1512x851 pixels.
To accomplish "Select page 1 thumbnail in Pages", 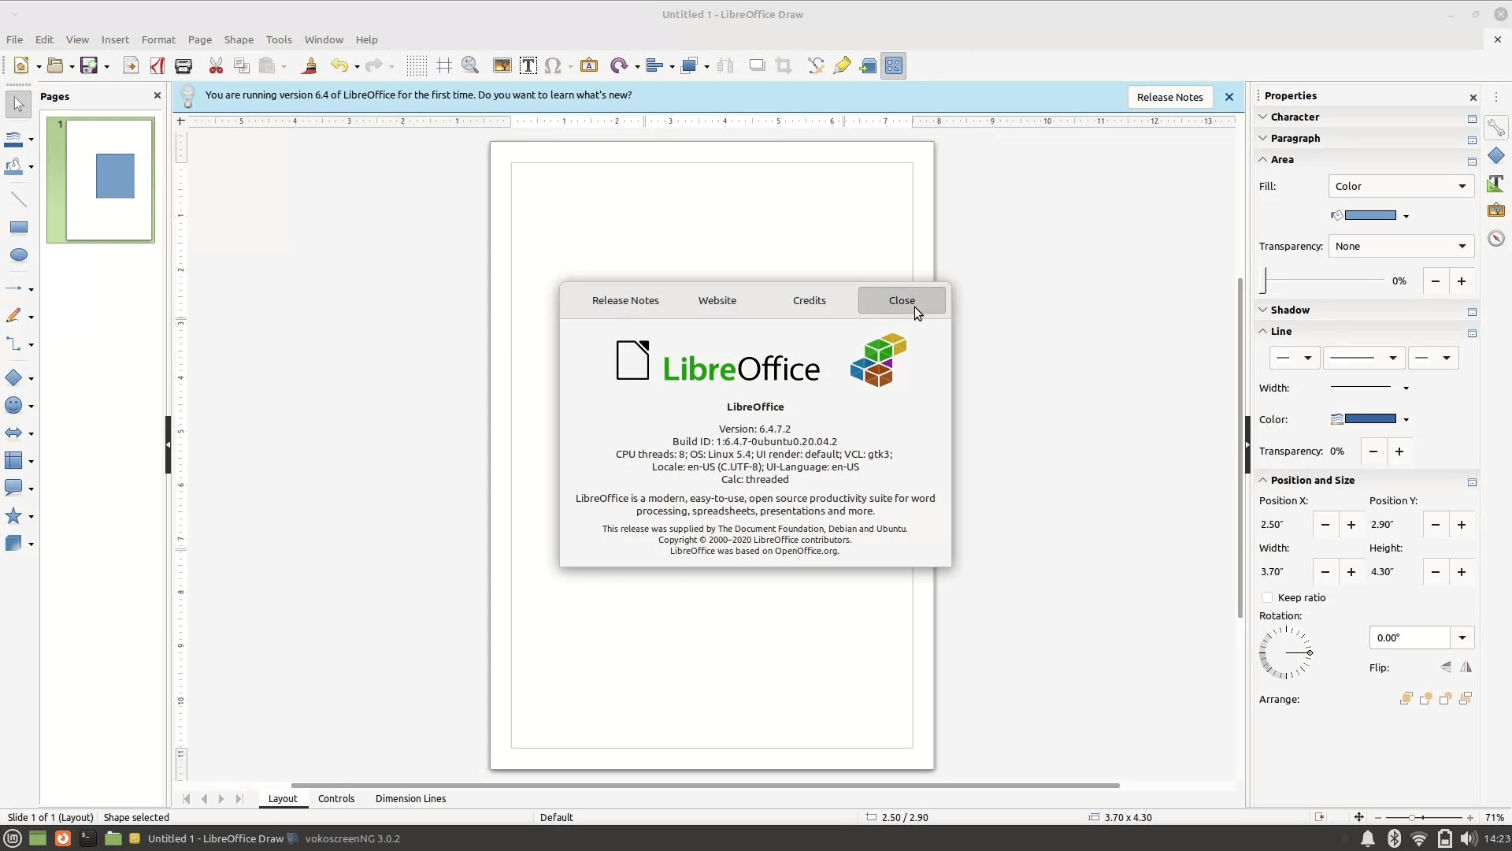I will [x=101, y=180].
